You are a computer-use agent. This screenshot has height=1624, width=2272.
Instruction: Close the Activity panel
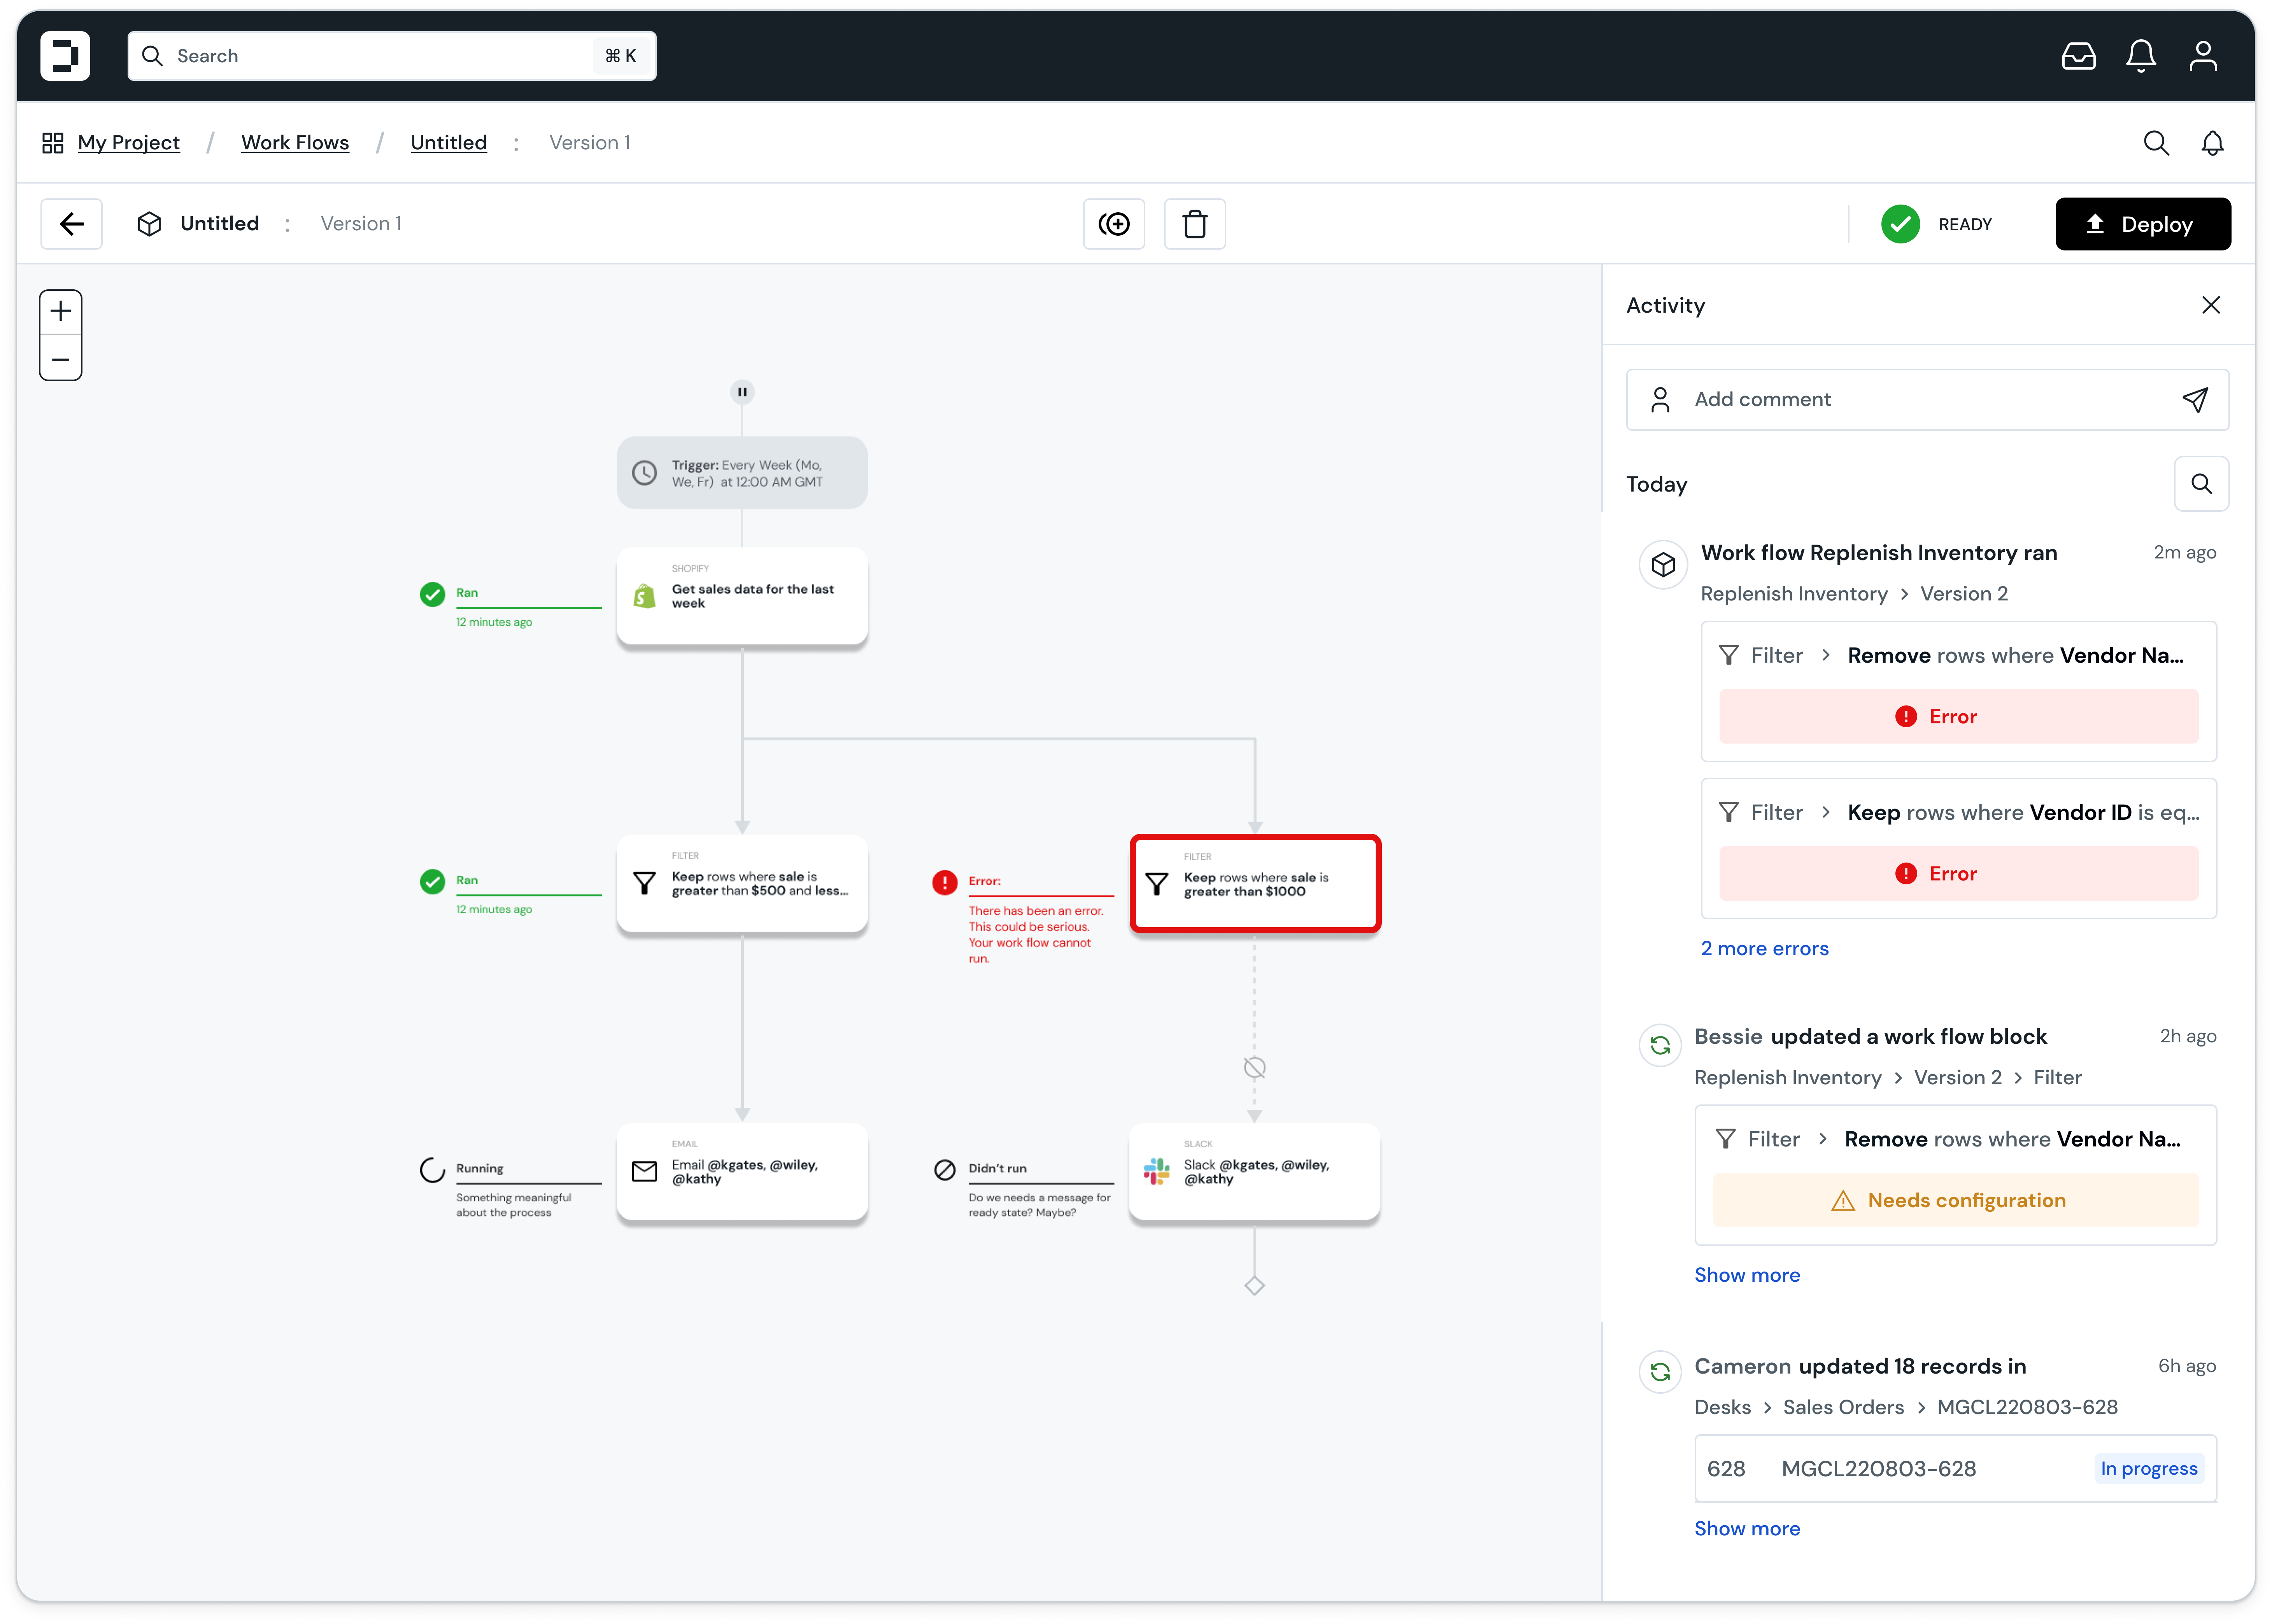[x=2210, y=305]
